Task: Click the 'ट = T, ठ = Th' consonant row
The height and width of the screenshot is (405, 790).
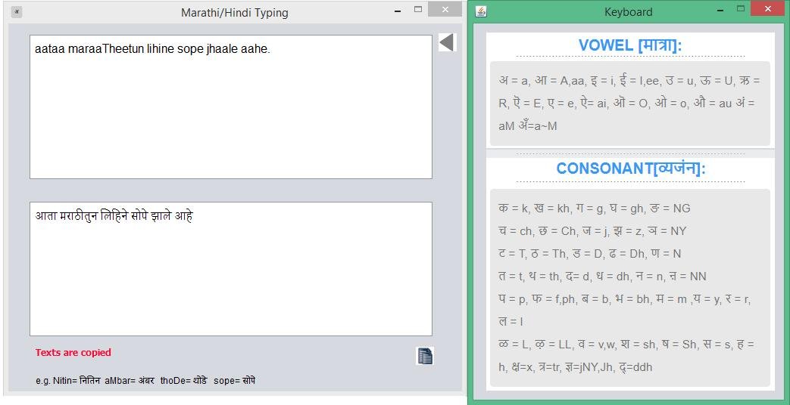Action: (589, 253)
